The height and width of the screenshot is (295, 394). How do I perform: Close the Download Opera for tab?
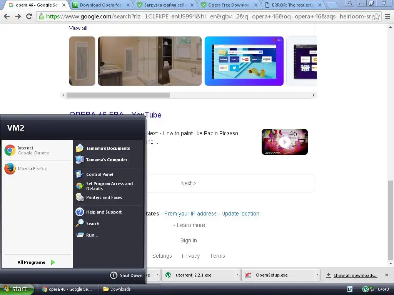click(128, 5)
